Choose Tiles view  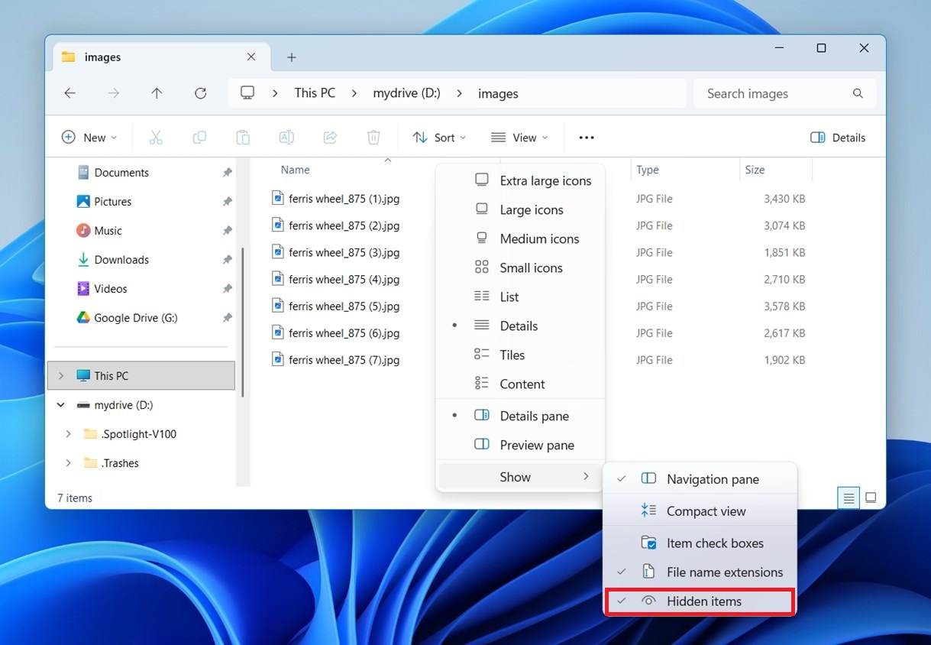click(520, 355)
